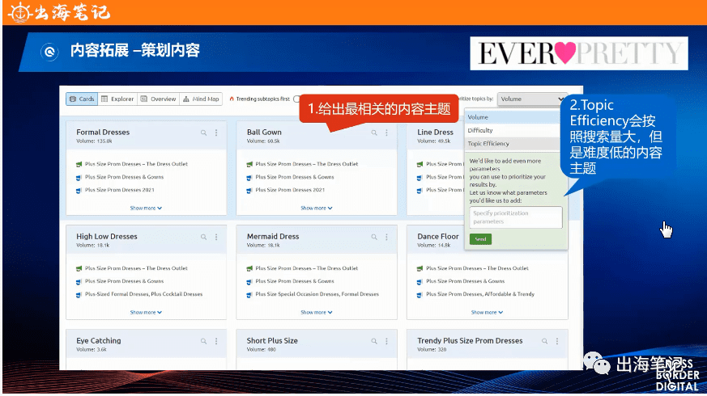Viewport: 707px width, 396px height.
Task: Switch to the Overview tab
Action: 158,99
